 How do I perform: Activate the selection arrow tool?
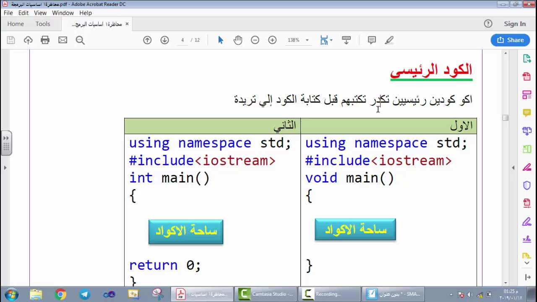click(221, 40)
